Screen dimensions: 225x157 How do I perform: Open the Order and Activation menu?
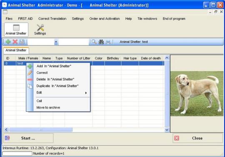(105, 19)
